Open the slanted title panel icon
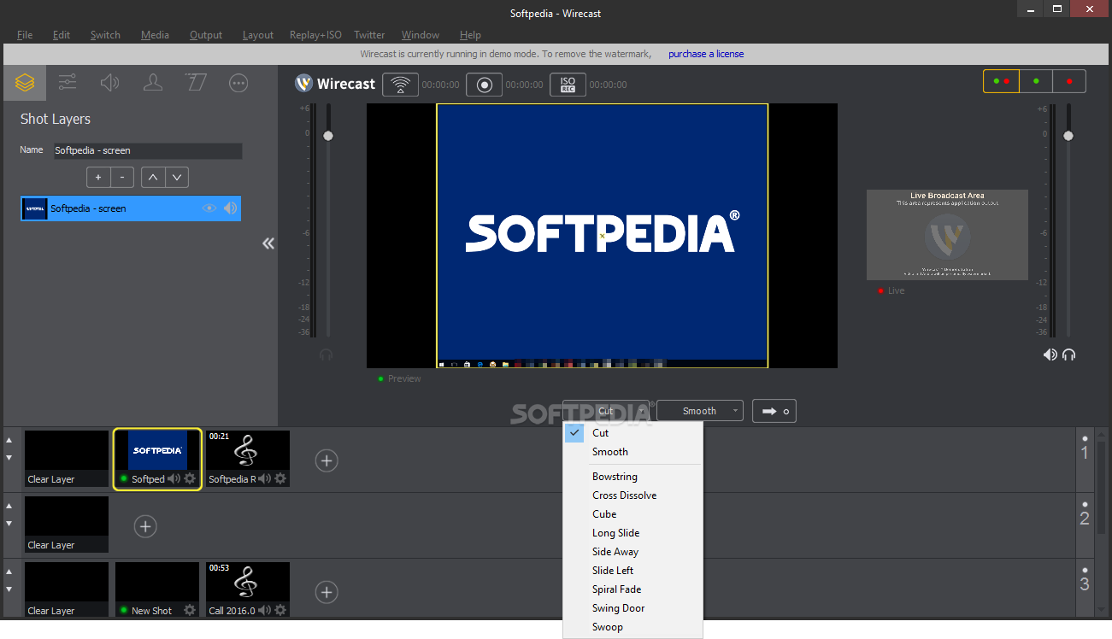 point(196,83)
